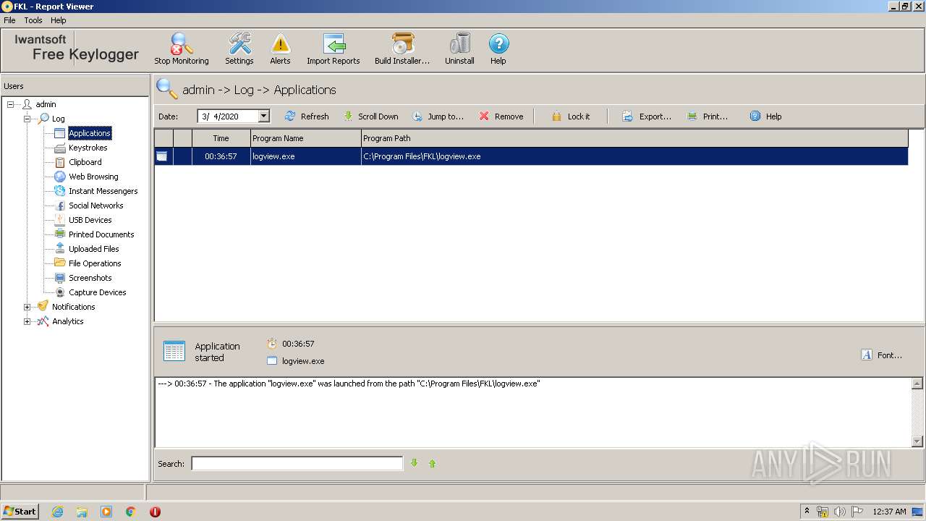This screenshot has height=521, width=926.
Task: Select the Notifications tree item
Action: pos(73,307)
